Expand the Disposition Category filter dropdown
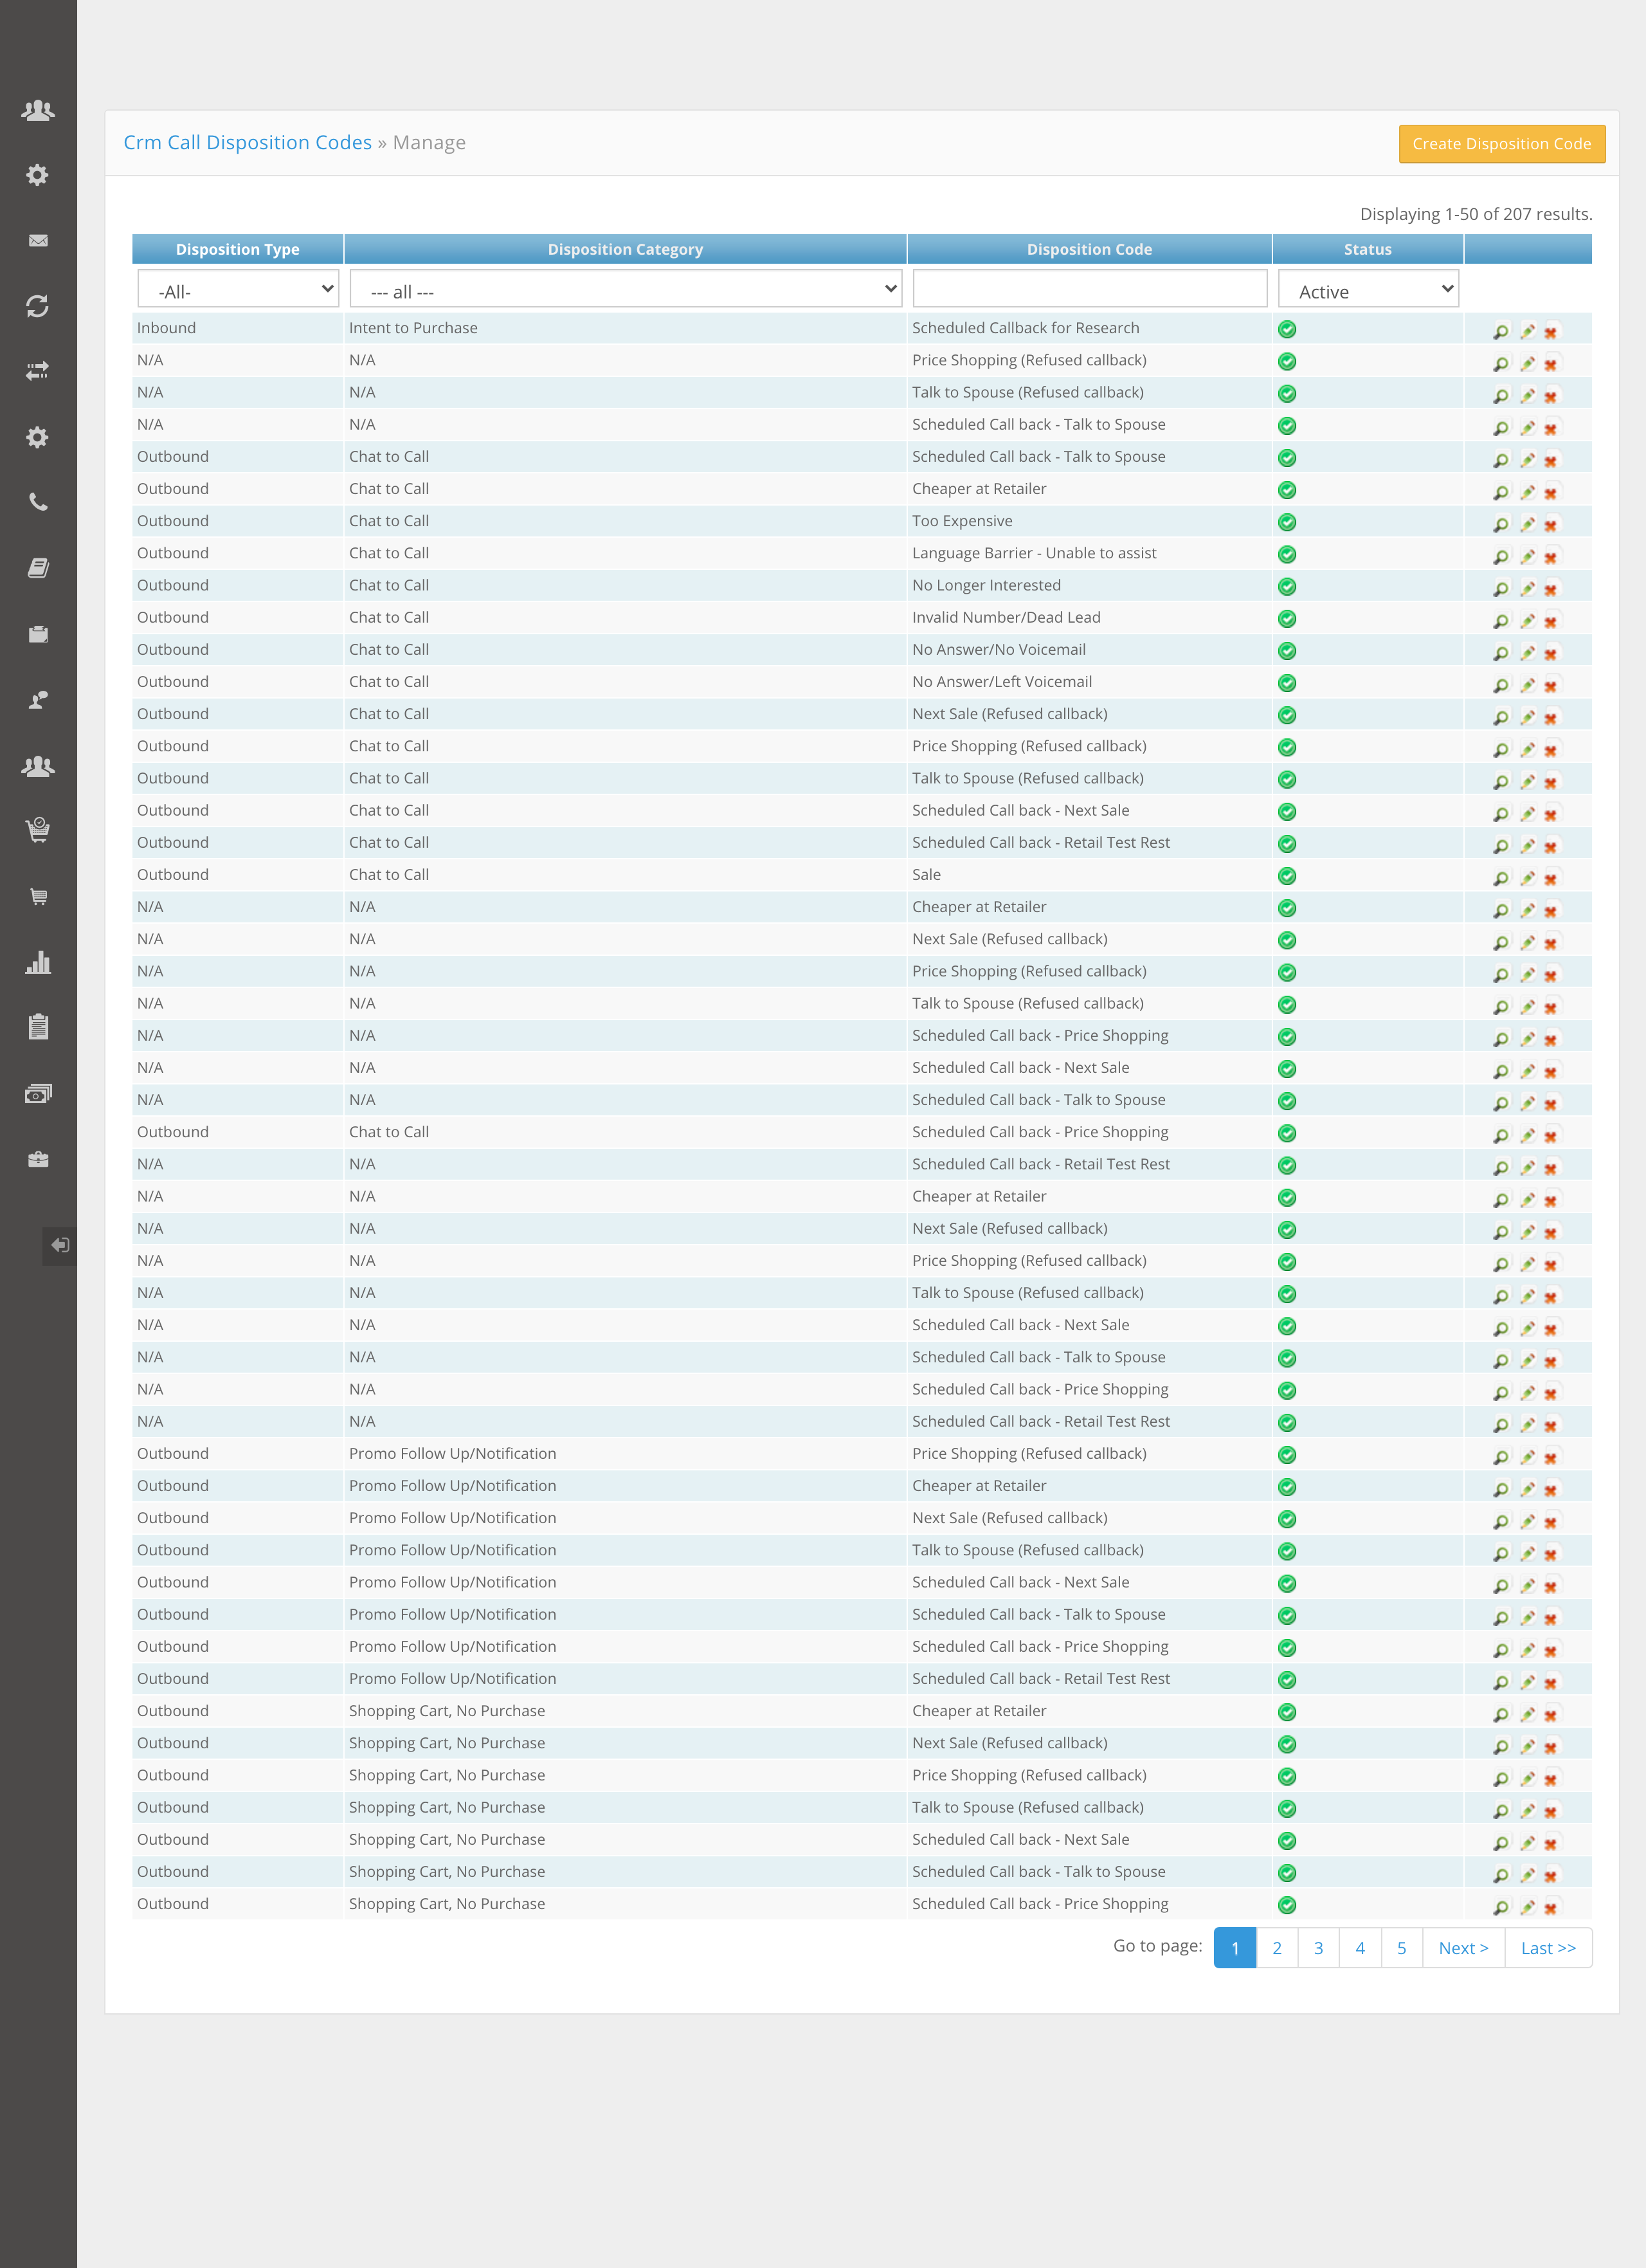 (626, 290)
